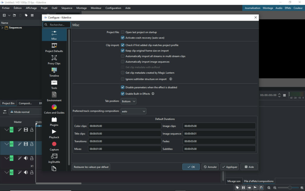Collapse the A2 track

(x=7, y=172)
